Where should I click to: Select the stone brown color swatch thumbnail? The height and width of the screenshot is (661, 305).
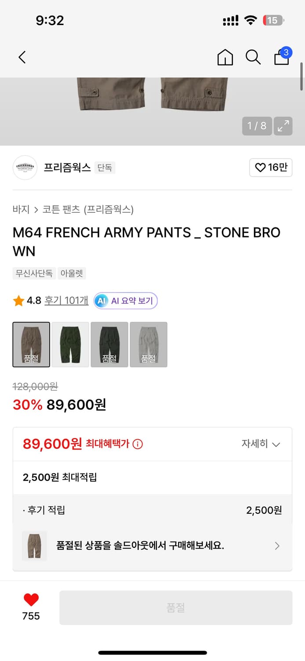31,345
